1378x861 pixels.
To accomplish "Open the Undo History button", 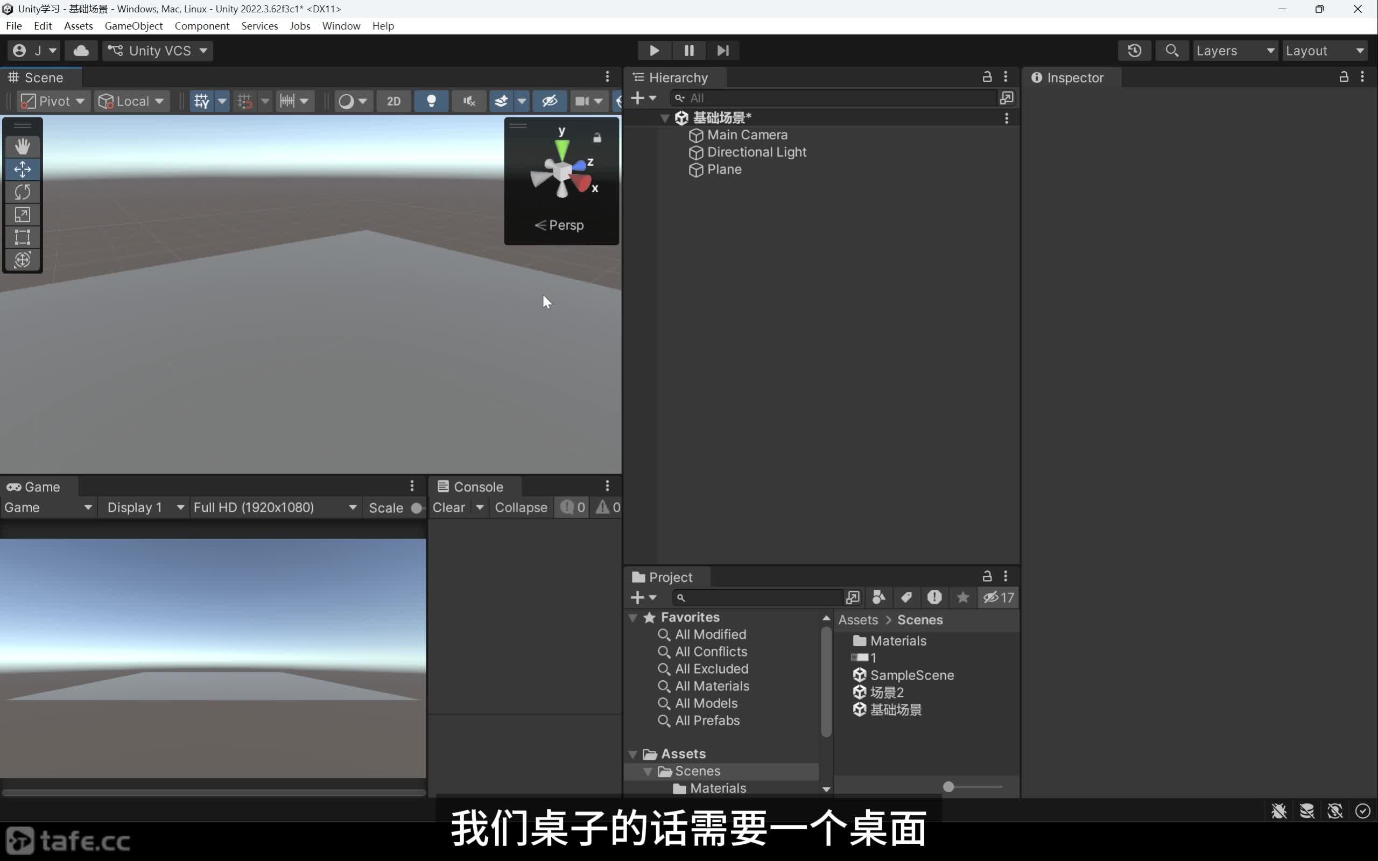I will pyautogui.click(x=1134, y=51).
